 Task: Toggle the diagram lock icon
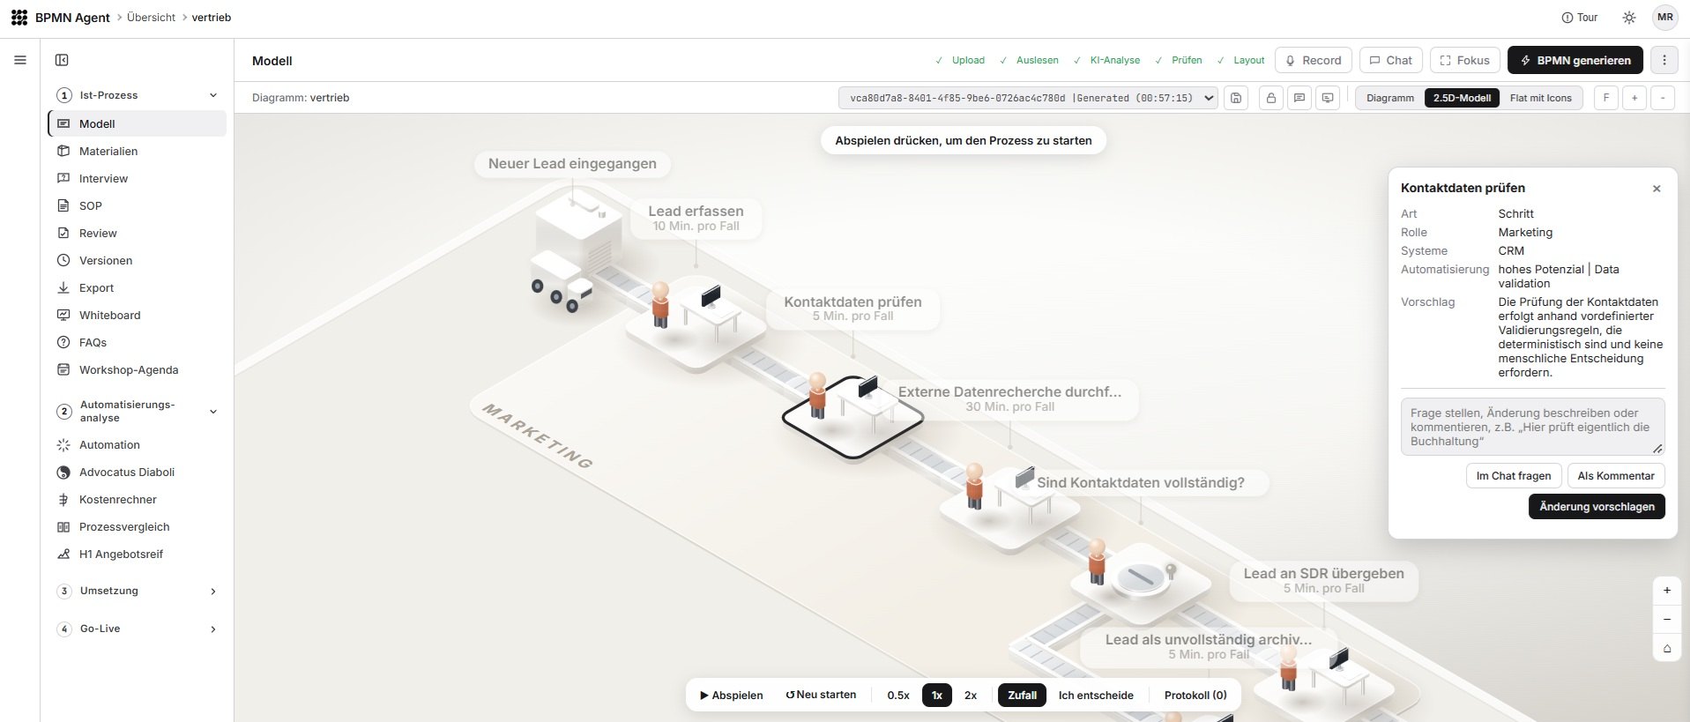[1270, 98]
